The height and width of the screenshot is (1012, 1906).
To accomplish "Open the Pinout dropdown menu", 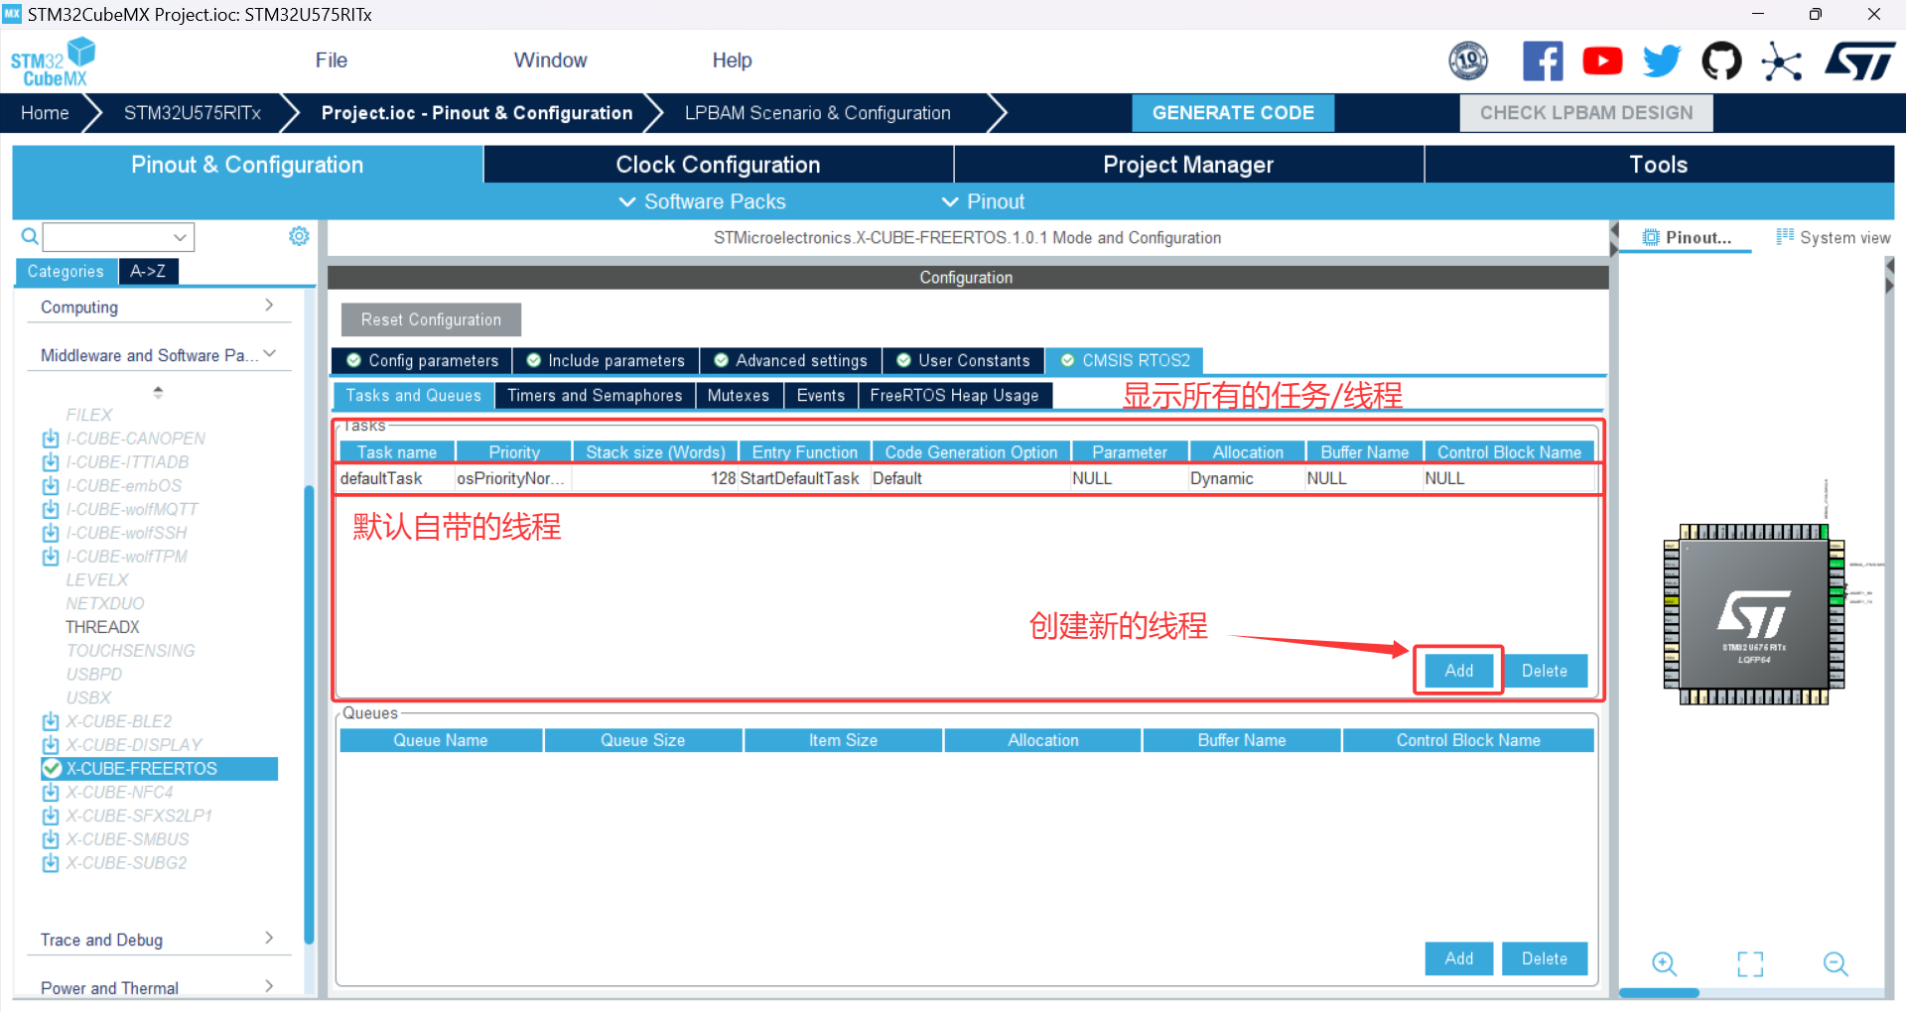I will (983, 201).
